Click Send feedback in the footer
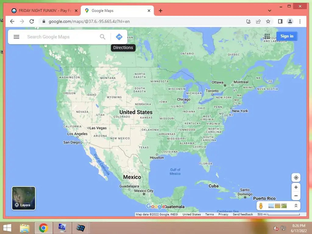 click(243, 214)
